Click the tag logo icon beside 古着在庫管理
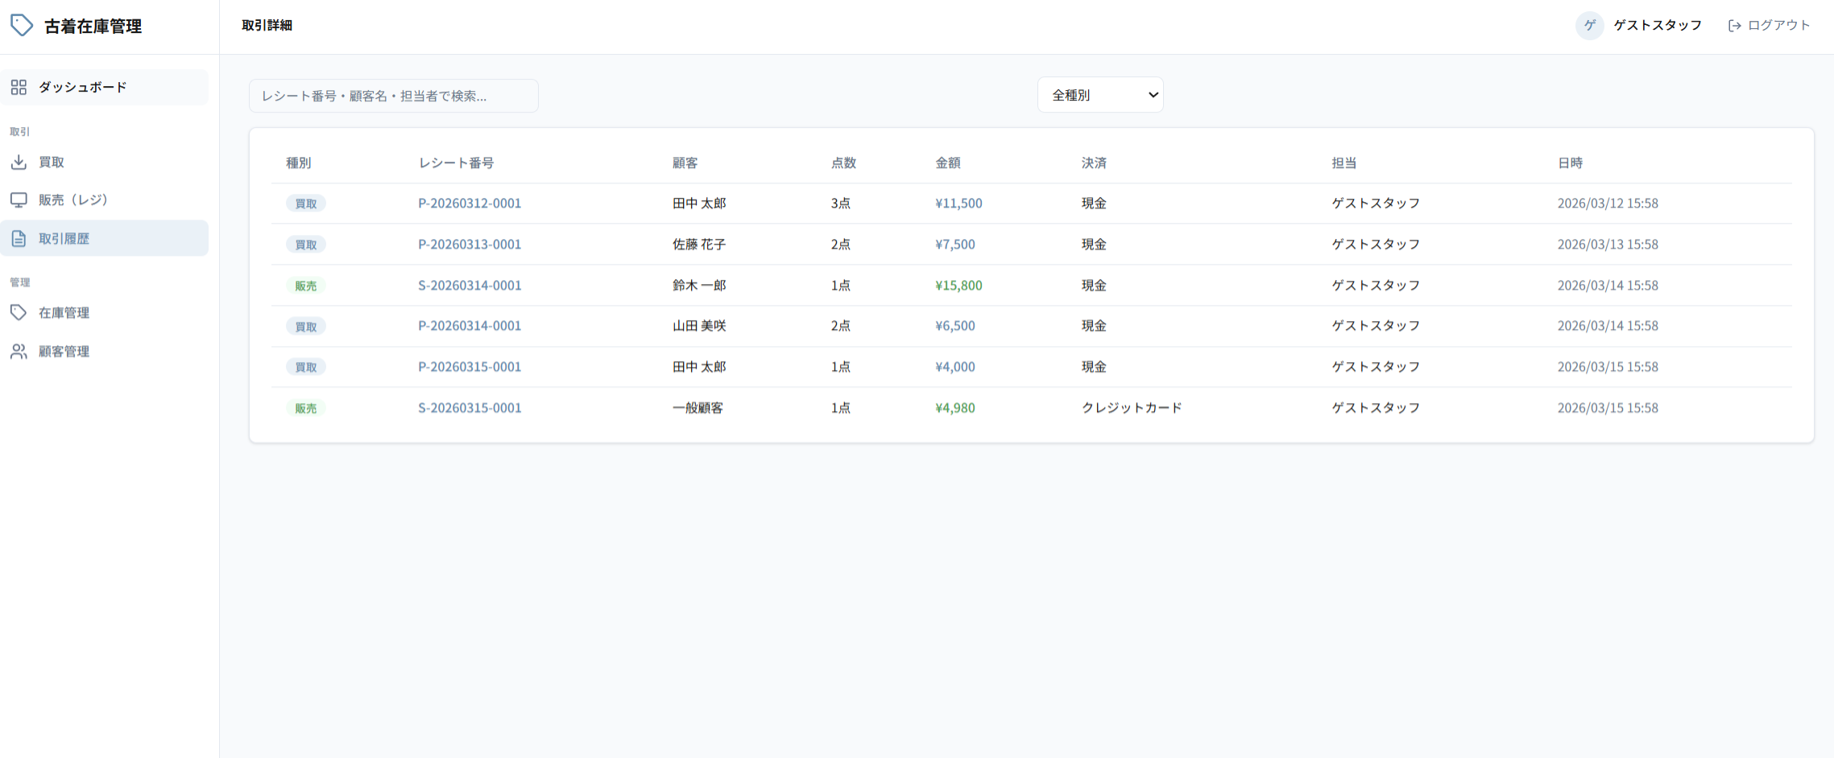 22,26
